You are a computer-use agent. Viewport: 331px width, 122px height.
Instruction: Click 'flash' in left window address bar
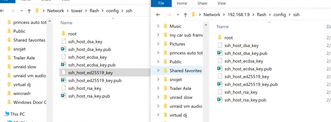(94, 11)
